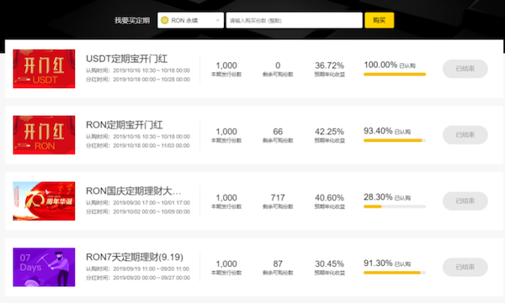Image resolution: width=505 pixels, height=303 pixels.
Task: Click 已结束 button for USDT定期宝开门红
Action: click(465, 69)
